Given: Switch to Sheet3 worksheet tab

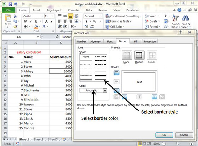Looking at the screenshot, I should (53, 139).
